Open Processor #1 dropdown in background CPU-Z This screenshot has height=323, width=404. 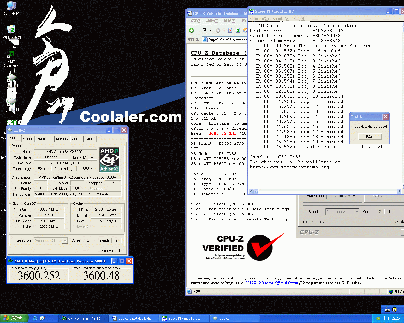point(357,212)
